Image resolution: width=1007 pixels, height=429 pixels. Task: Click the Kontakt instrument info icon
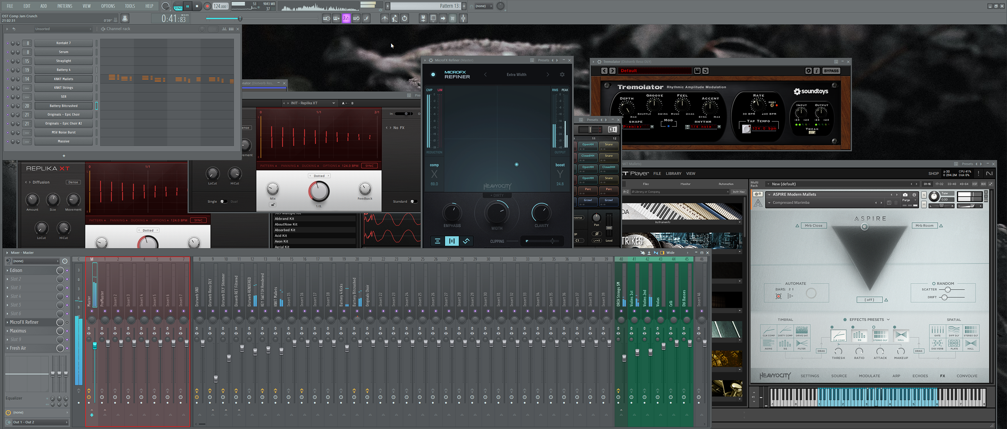(914, 195)
